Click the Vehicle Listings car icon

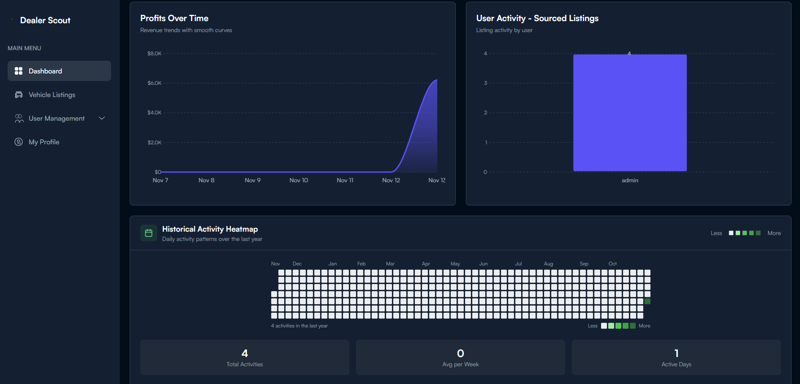pos(19,95)
